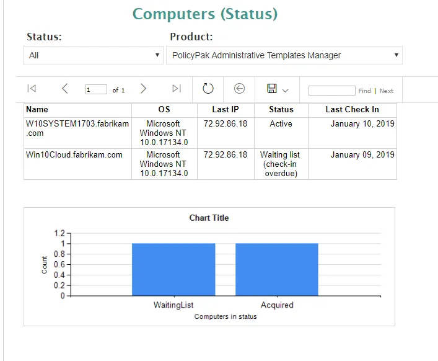Viewport: 438px width, 361px height.
Task: Click the previous page arrow
Action: click(65, 89)
